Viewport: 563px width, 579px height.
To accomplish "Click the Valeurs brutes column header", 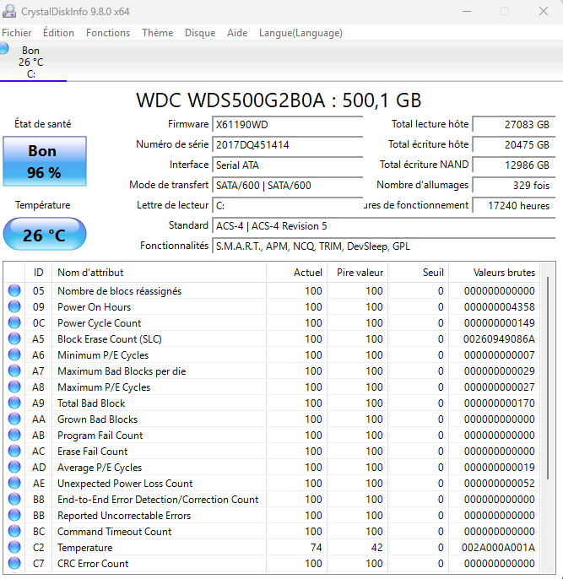I will tap(495, 273).
